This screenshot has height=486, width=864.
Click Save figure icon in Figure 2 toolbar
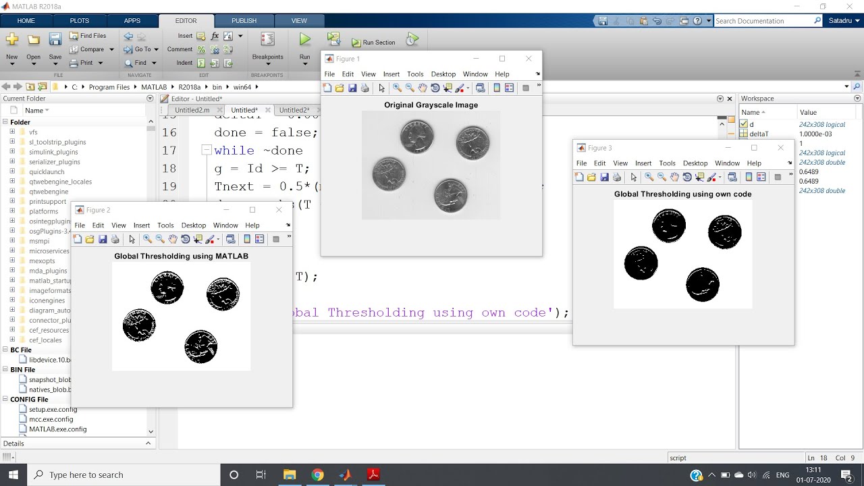tap(103, 239)
